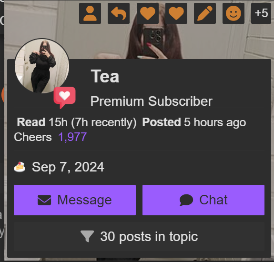Filter to 30 posts in topic
274x262 pixels.
pyautogui.click(x=139, y=236)
